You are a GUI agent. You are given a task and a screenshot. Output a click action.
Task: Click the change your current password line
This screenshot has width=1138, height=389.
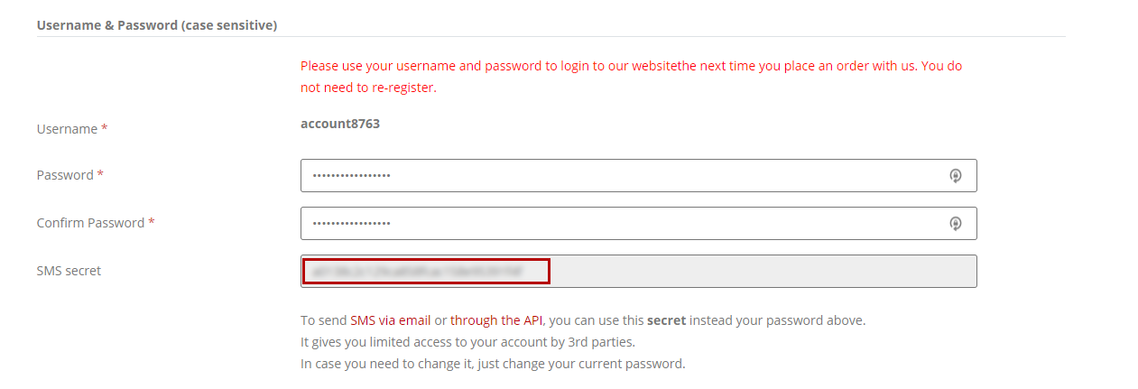pos(493,364)
